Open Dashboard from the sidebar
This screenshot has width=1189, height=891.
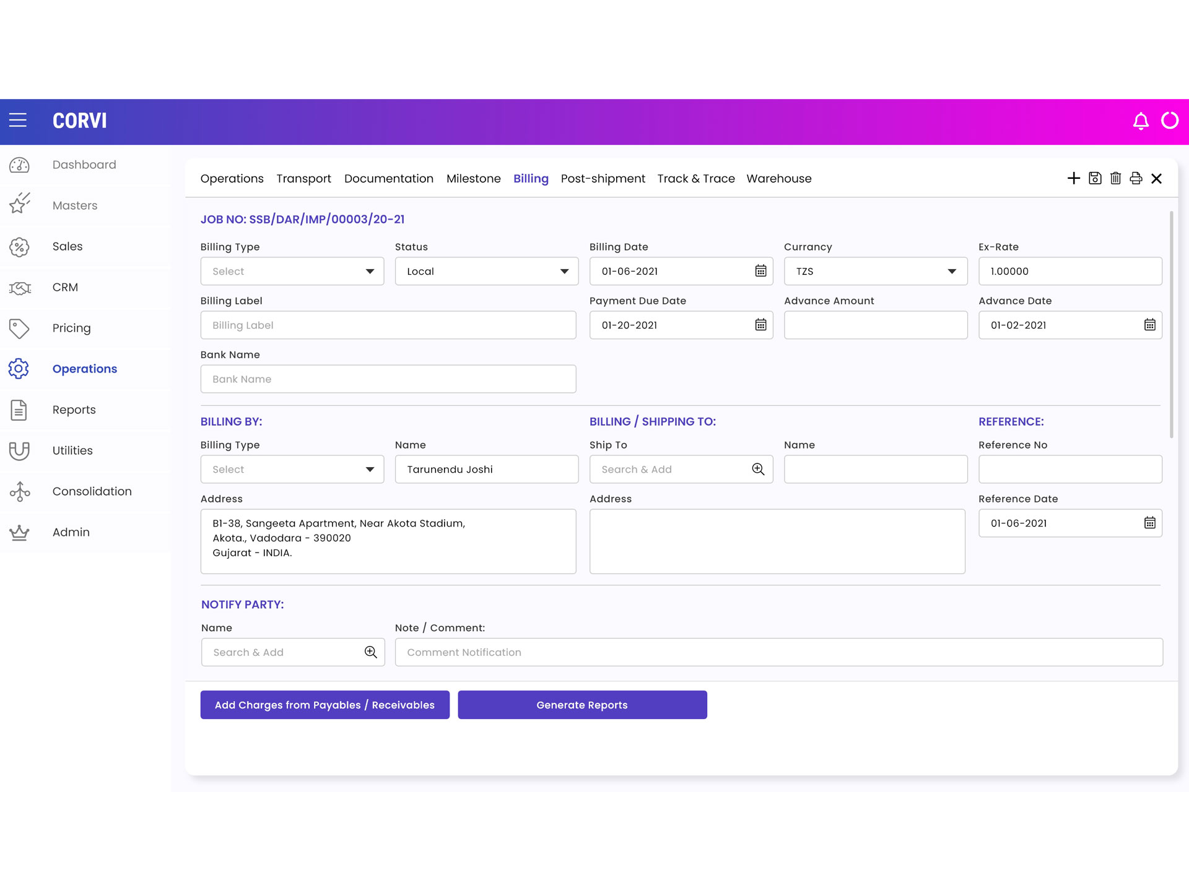point(84,165)
